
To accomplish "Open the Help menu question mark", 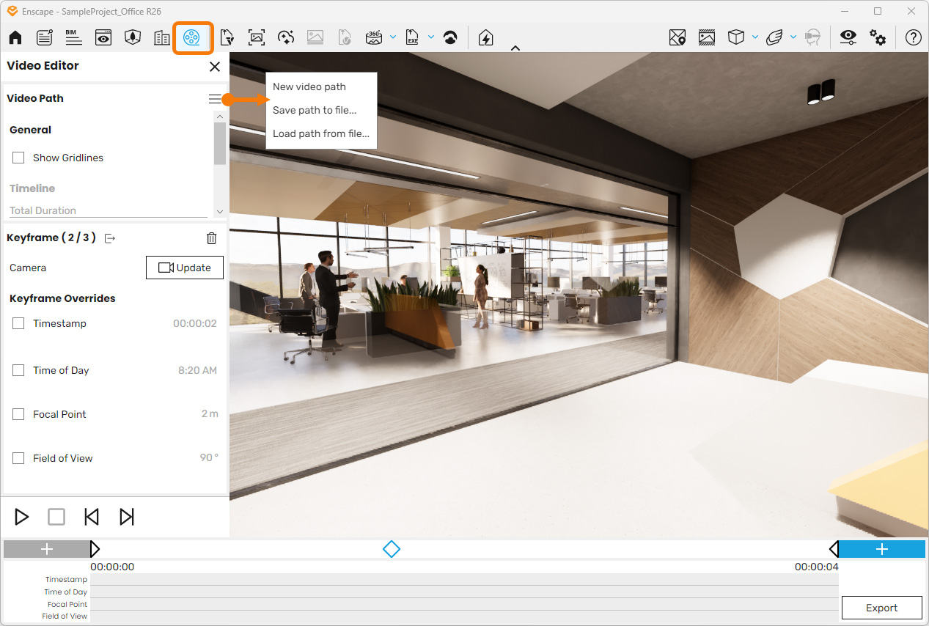I will (x=913, y=37).
